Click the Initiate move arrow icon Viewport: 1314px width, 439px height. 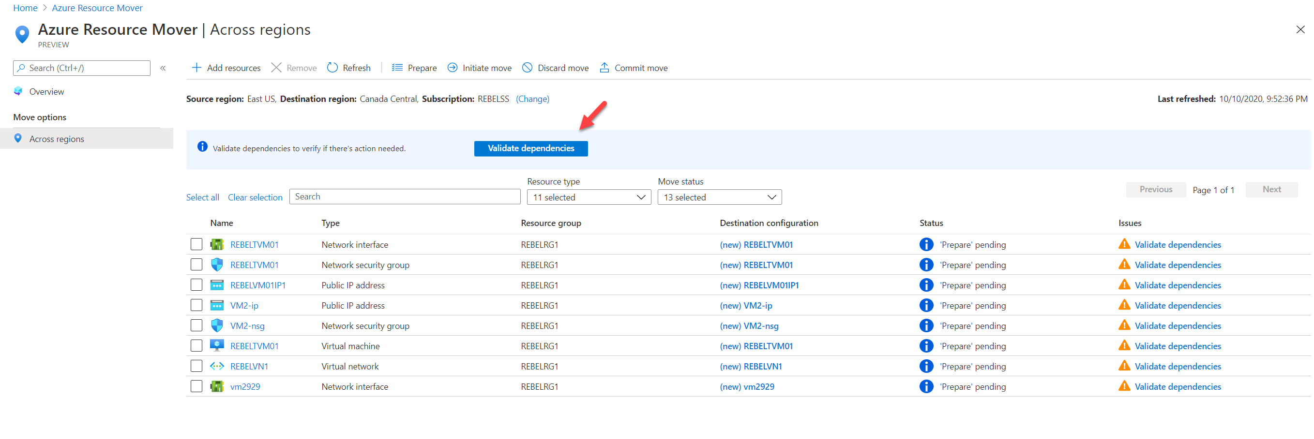coord(452,68)
